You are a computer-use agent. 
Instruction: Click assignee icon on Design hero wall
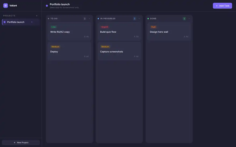185,37
